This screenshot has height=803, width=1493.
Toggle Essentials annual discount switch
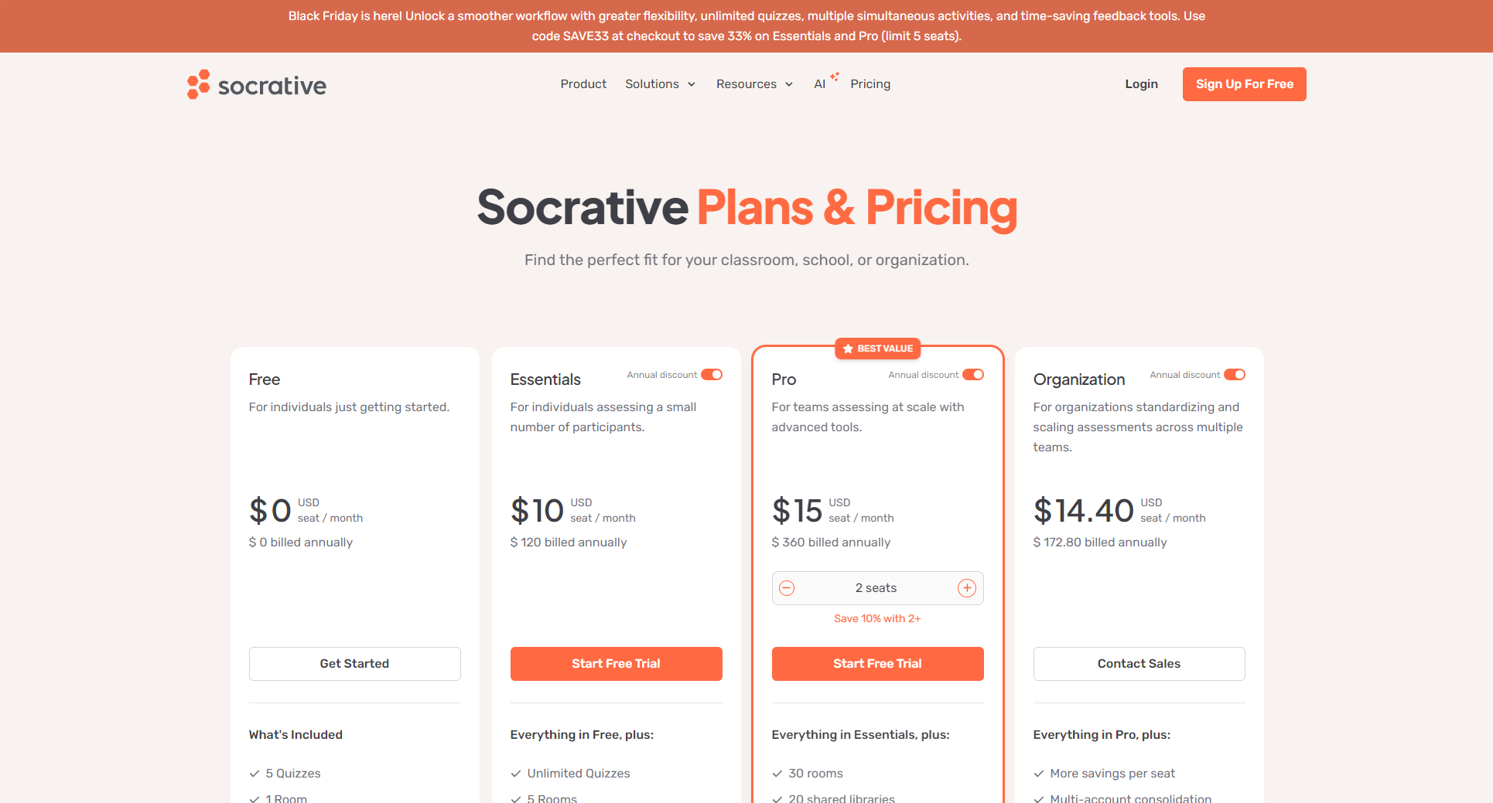pyautogui.click(x=712, y=375)
